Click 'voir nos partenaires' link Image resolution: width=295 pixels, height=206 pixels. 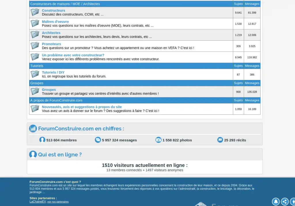click(x=58, y=202)
